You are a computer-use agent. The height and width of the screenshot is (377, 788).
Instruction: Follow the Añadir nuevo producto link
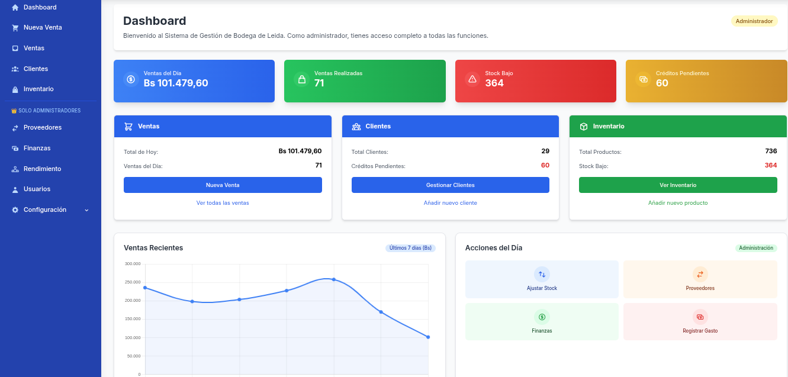678,203
